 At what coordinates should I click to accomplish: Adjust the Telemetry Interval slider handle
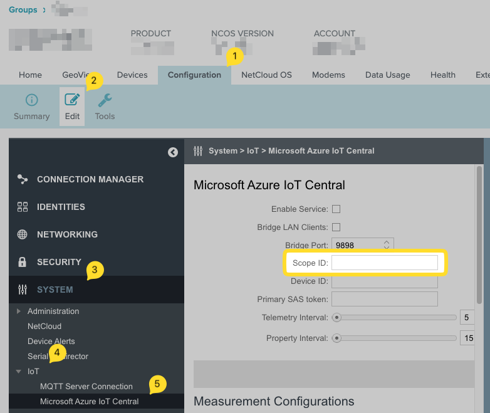(336, 317)
